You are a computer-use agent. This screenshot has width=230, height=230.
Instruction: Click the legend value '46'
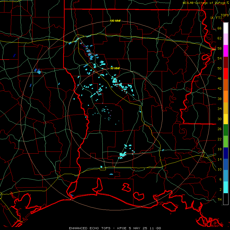[220, 79]
